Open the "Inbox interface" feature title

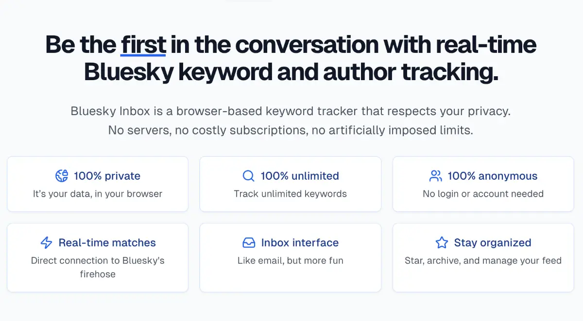point(300,242)
